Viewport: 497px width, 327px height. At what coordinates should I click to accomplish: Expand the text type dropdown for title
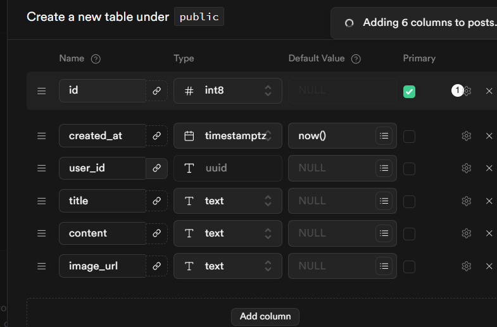pyautogui.click(x=228, y=201)
